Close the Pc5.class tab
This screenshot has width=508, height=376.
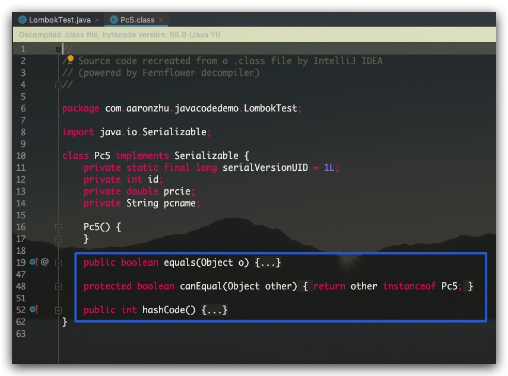coord(161,20)
